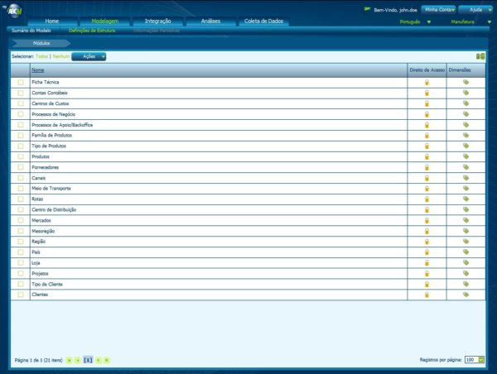
Task: Go to the last page of results
Action: coord(107,360)
